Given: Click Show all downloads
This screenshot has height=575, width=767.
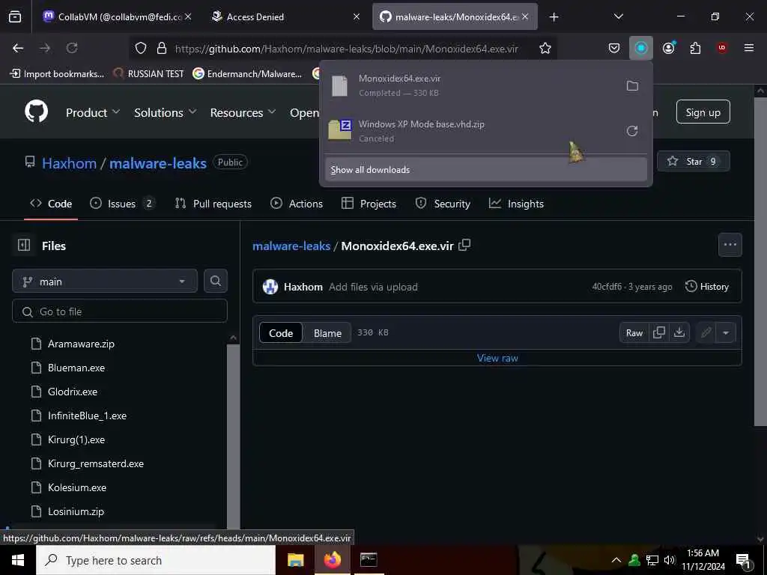Looking at the screenshot, I should pyautogui.click(x=485, y=170).
